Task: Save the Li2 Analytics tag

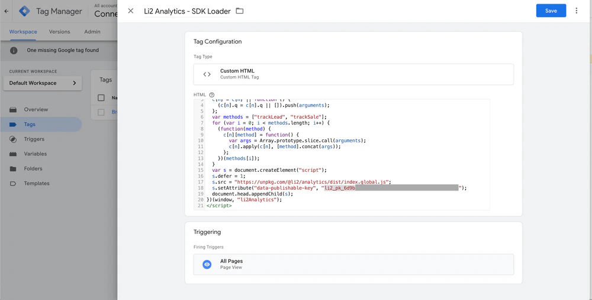Action: click(551, 11)
